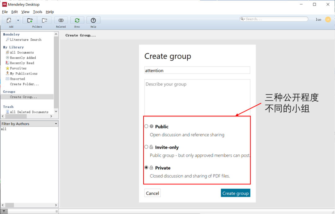
Task: Select the Private radio button
Action: (x=146, y=167)
